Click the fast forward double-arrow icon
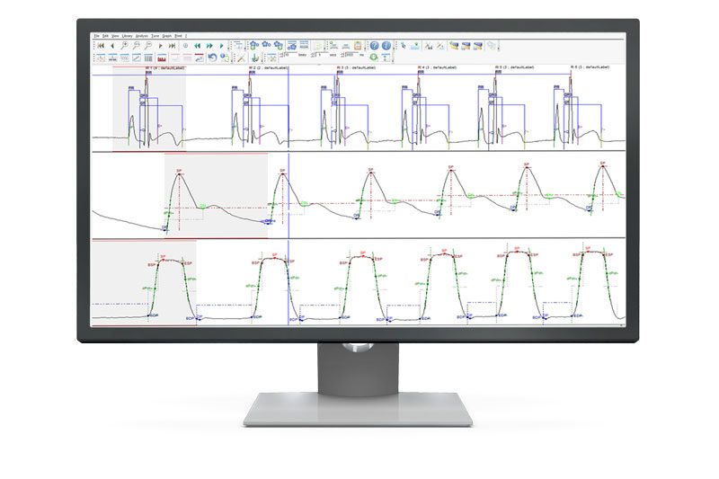Screen dimensions: 719x479 pos(209,45)
